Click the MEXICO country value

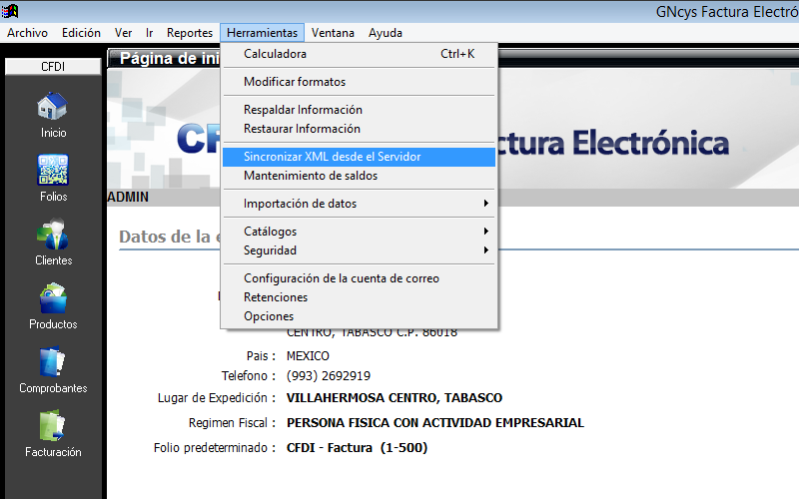308,356
